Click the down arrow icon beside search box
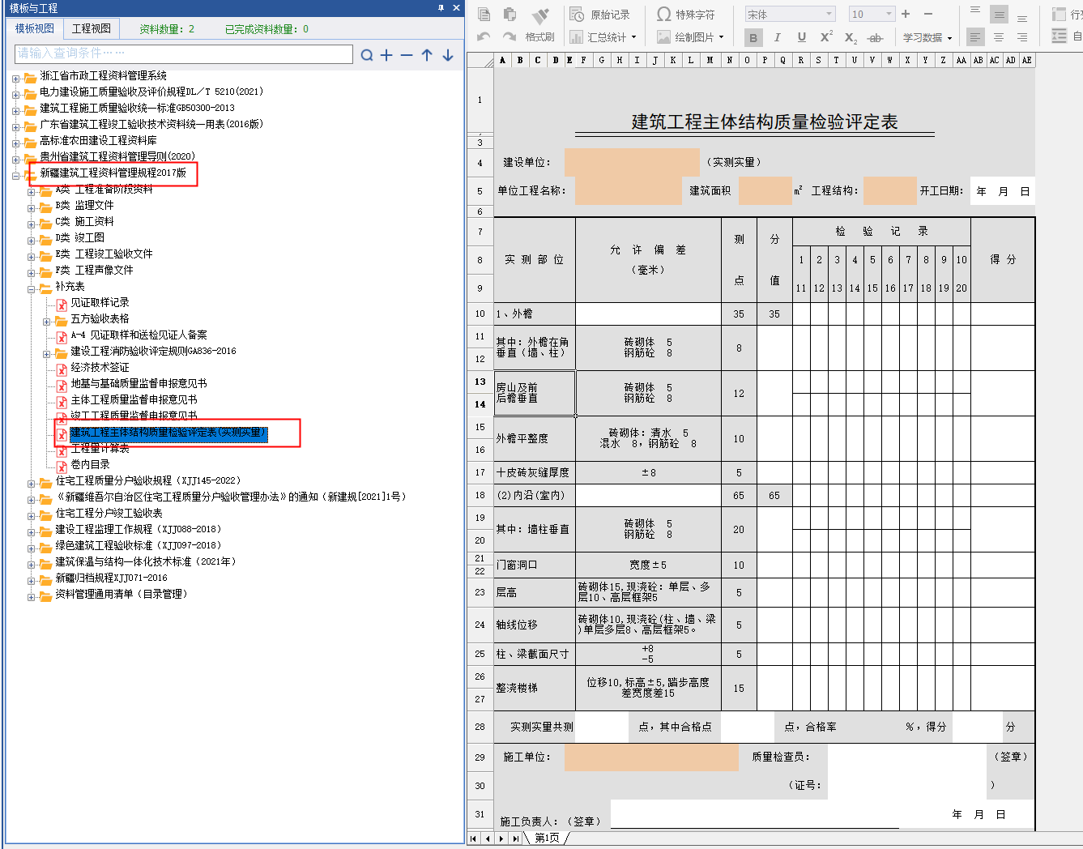 448,55
